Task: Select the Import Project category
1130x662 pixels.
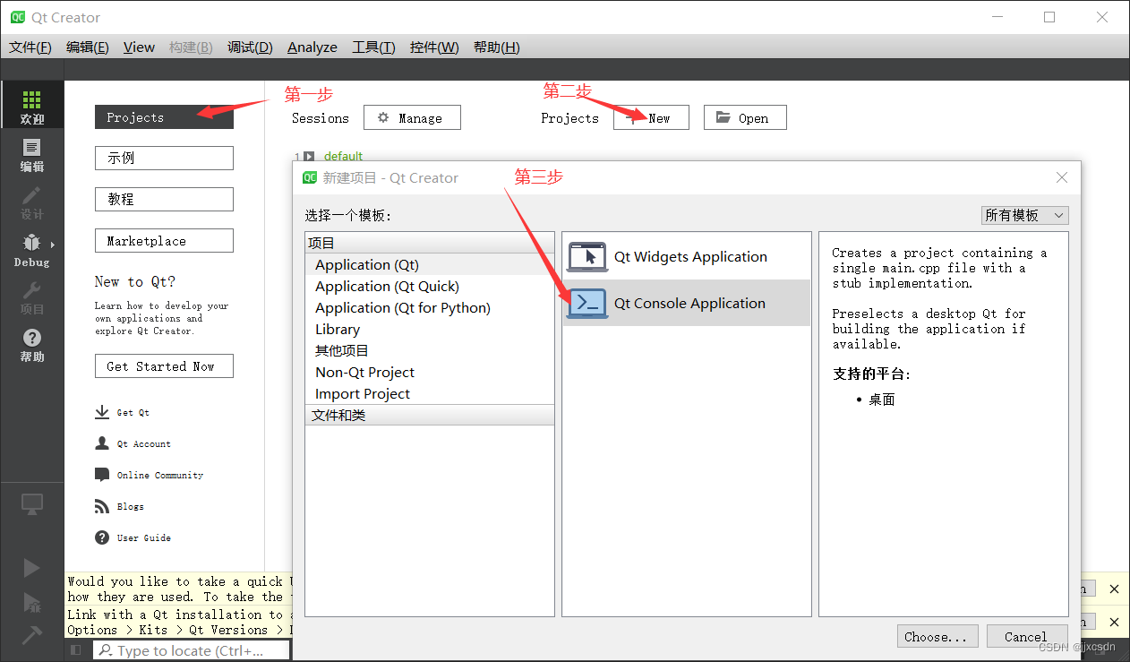Action: pos(430,393)
